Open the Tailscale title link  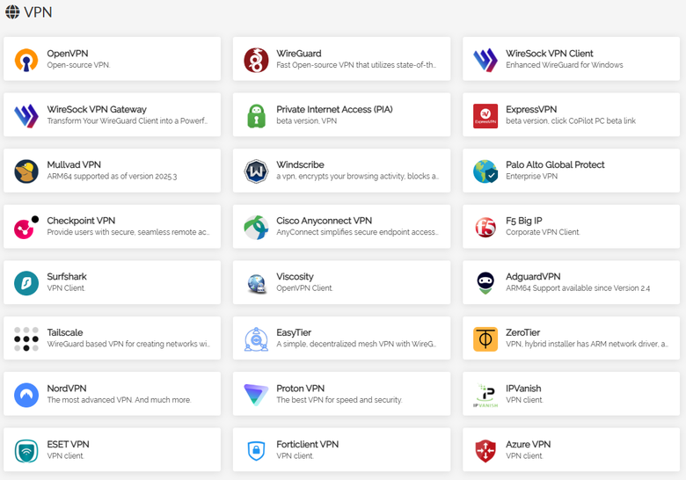pyautogui.click(x=65, y=332)
